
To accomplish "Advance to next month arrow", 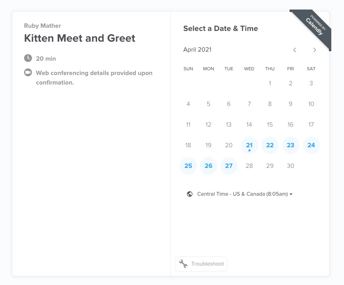I will (x=314, y=50).
